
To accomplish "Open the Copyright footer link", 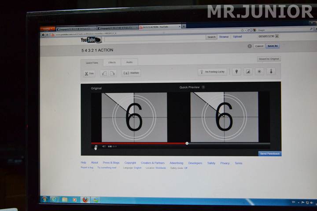I will click(x=130, y=163).
